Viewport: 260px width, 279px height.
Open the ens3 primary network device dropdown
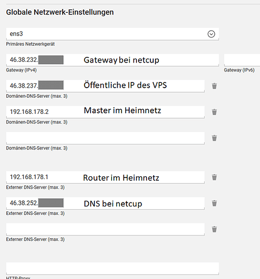(x=112, y=34)
